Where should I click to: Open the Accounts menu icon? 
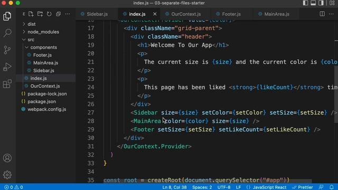coord(7,158)
